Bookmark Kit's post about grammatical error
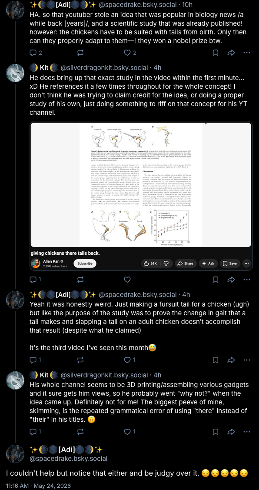The image size is (259, 490). 216,432
